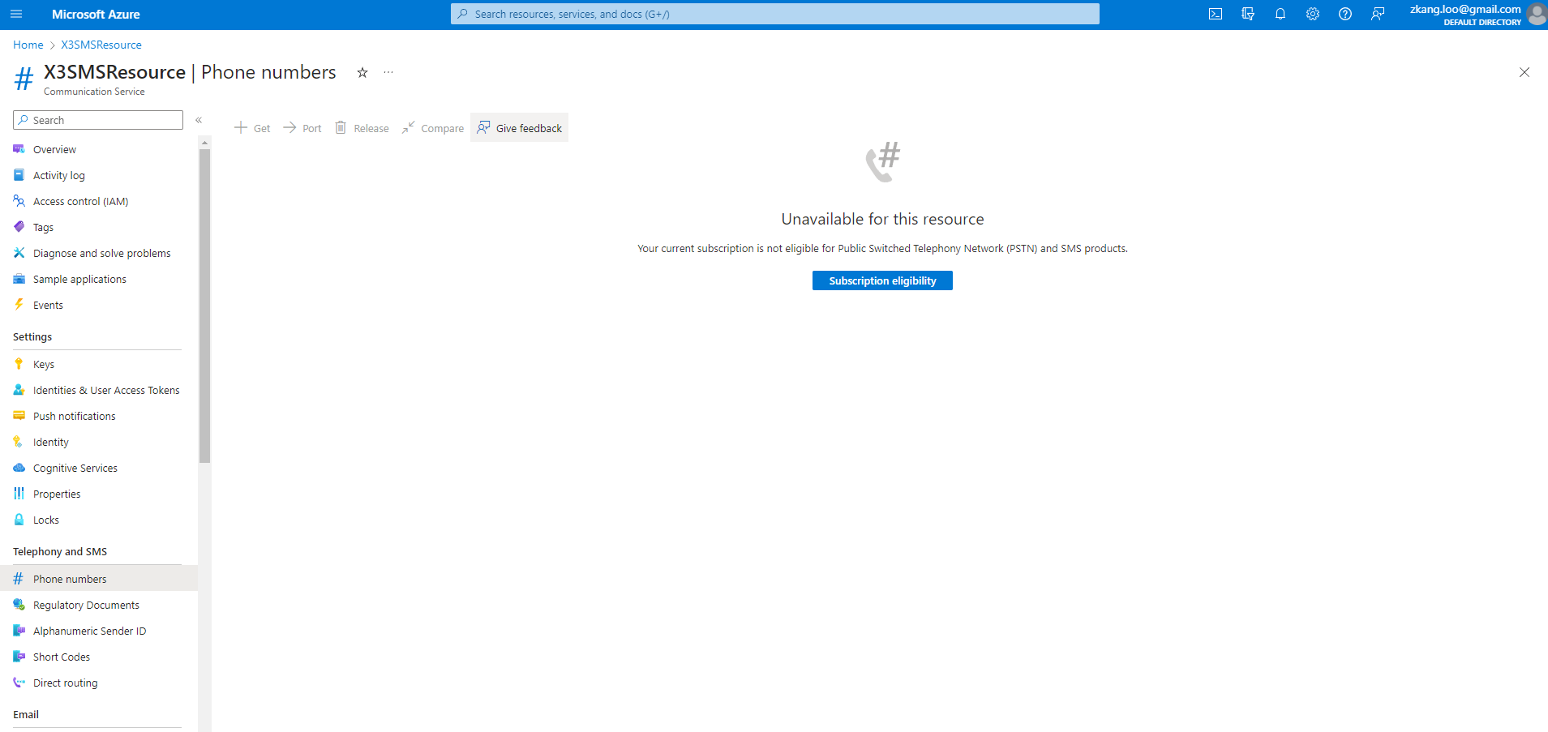1548x732 pixels.
Task: Open the Azure portal hamburger menu
Action: pos(16,14)
